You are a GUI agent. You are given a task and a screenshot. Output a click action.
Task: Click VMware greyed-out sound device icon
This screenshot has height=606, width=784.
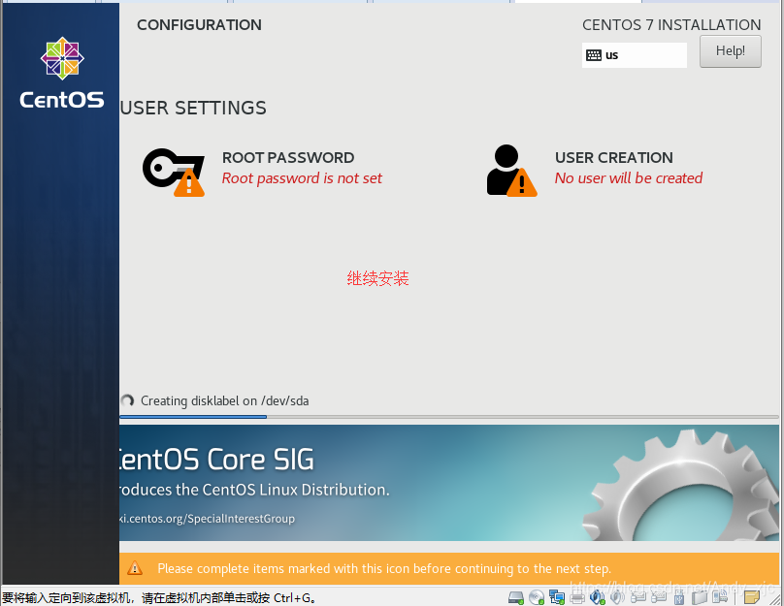click(x=617, y=597)
